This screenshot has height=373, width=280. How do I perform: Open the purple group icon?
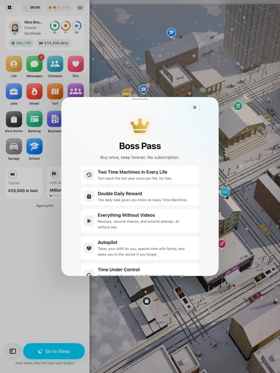click(x=76, y=90)
